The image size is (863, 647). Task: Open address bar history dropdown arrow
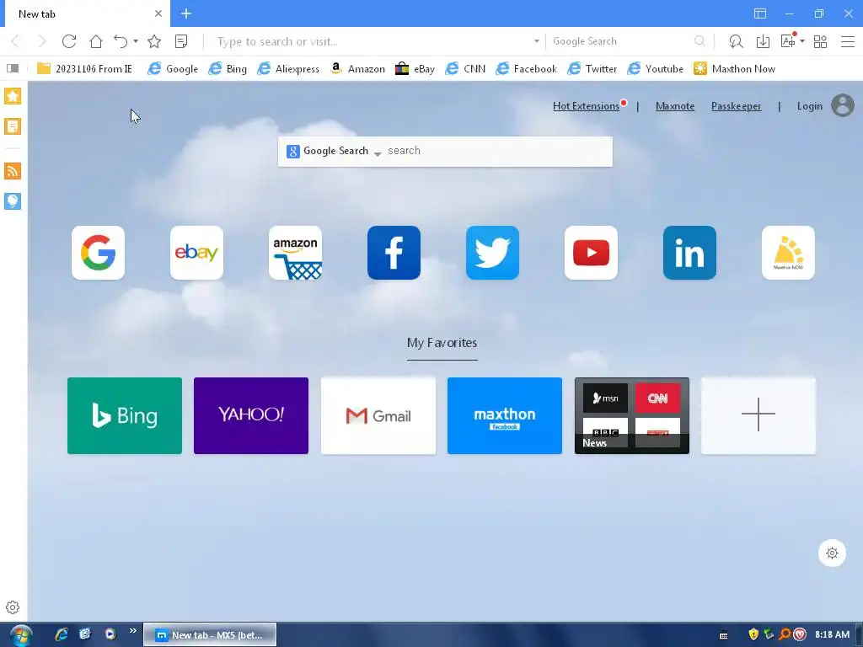point(536,41)
